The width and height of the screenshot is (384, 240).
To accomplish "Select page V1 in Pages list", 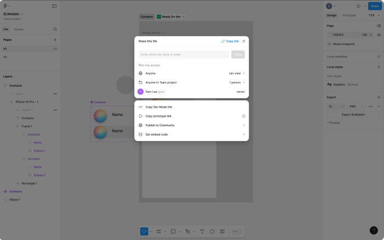I will pyautogui.click(x=30, y=49).
